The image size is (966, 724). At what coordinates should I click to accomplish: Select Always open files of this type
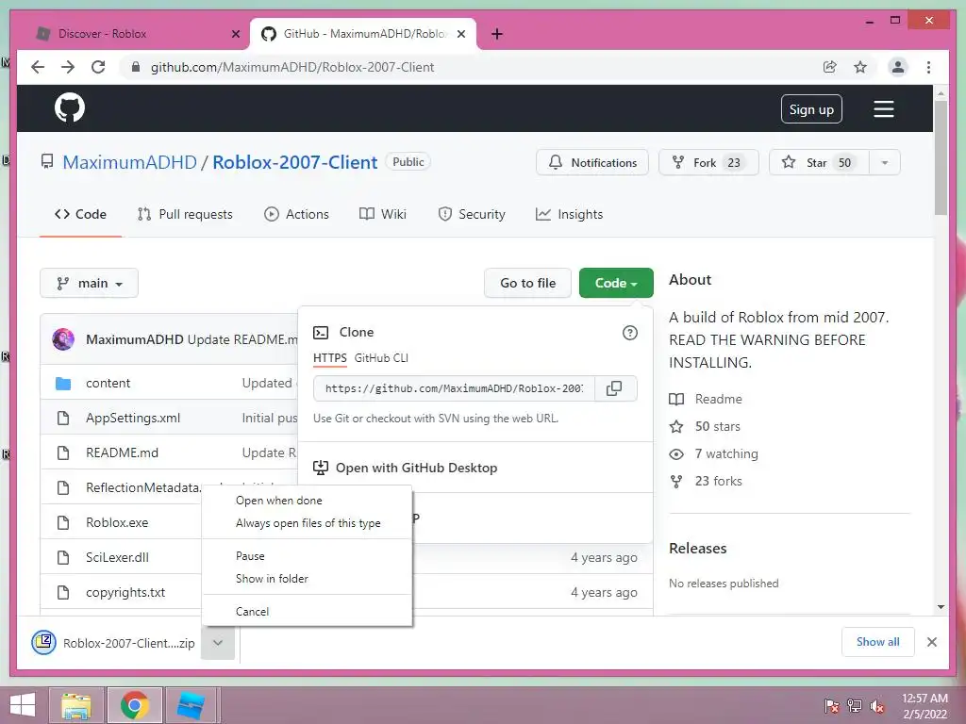click(x=308, y=523)
